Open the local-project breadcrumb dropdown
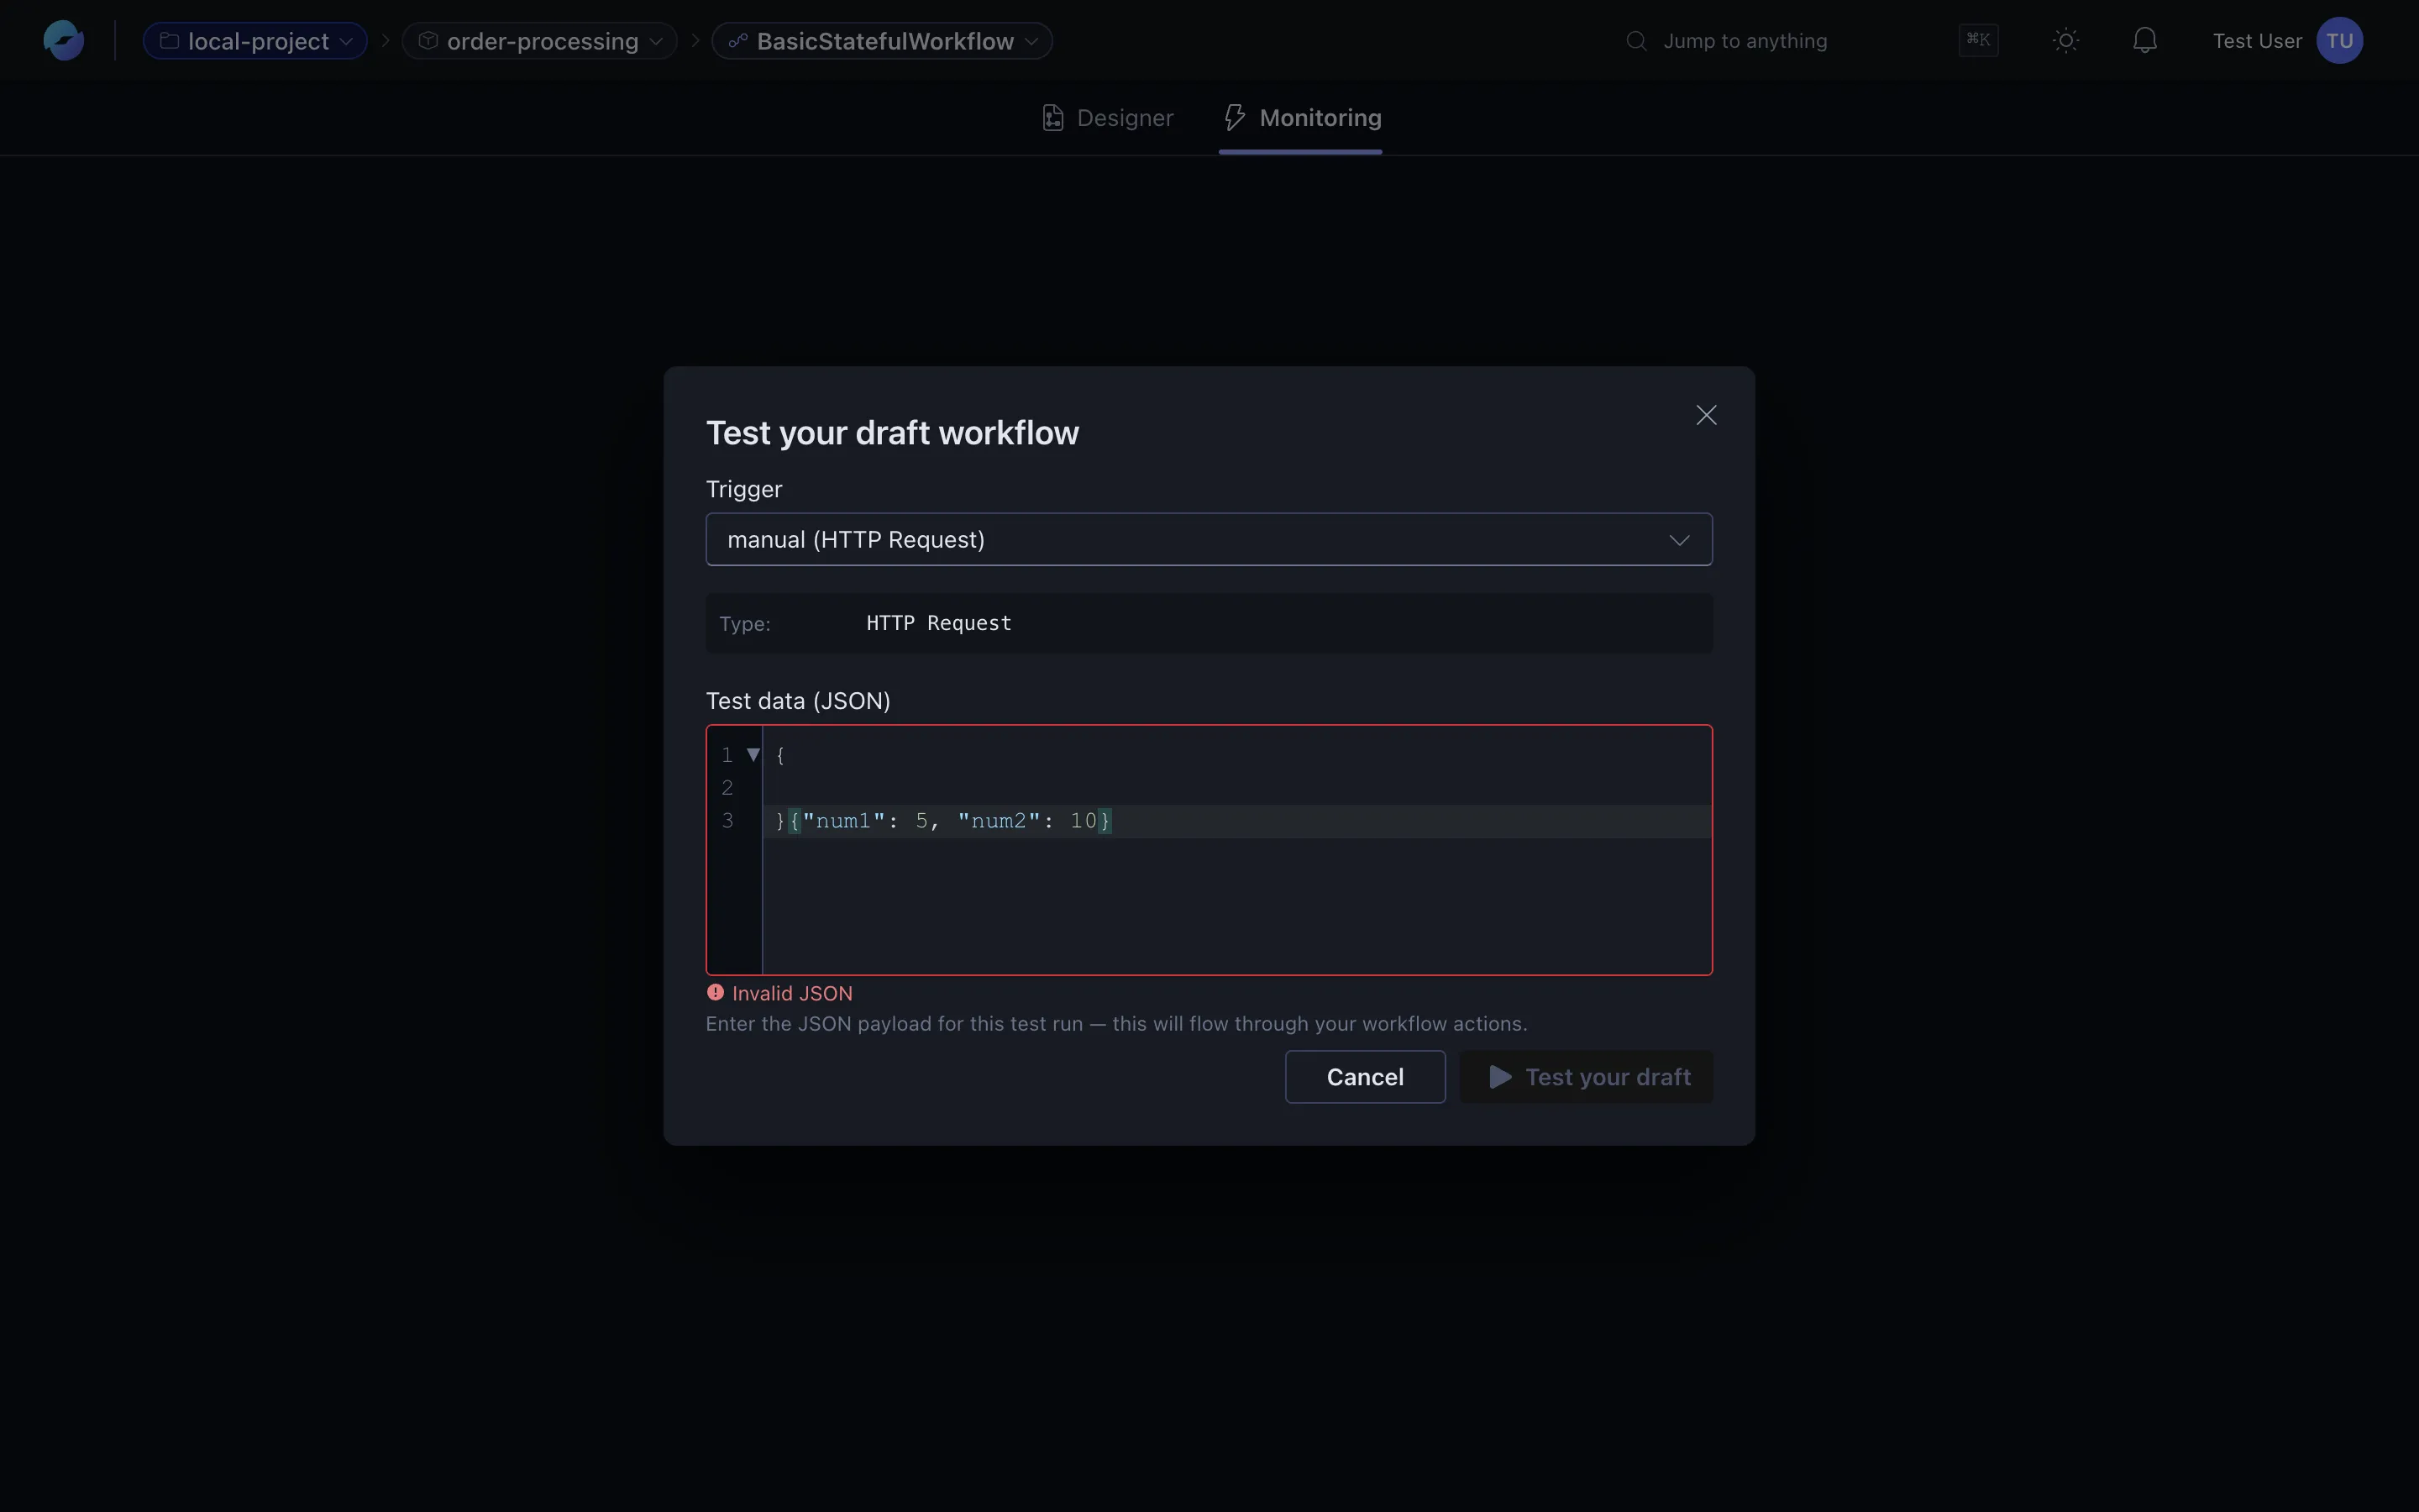Image resolution: width=2419 pixels, height=1512 pixels. 254,41
